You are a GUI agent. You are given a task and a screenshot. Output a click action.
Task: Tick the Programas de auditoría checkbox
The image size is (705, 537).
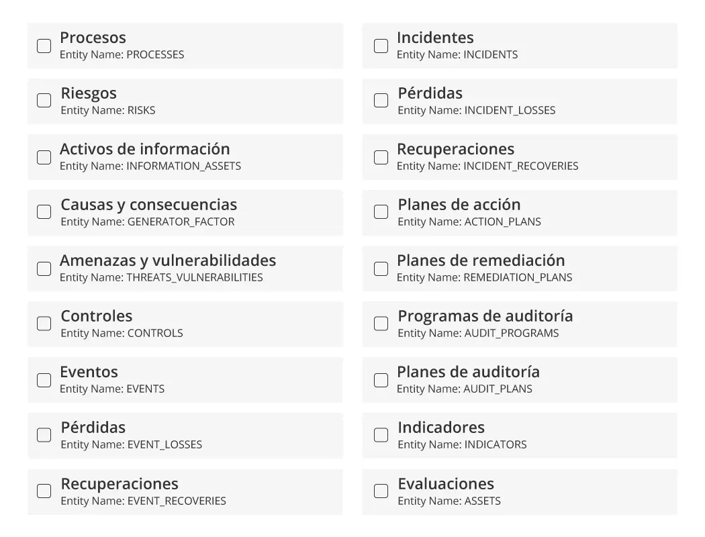(381, 324)
